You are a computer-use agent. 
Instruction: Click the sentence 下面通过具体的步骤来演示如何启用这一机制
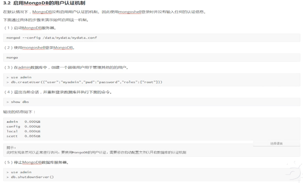(x=46, y=20)
